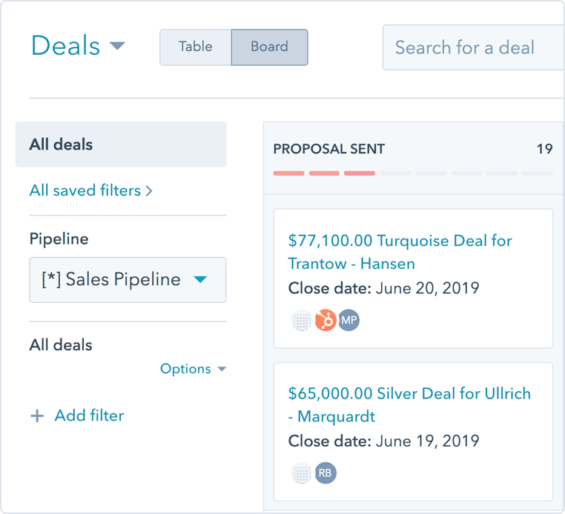Click the Proposal Sent deal count 19
Viewport: 565px width, 514px height.
coord(544,149)
